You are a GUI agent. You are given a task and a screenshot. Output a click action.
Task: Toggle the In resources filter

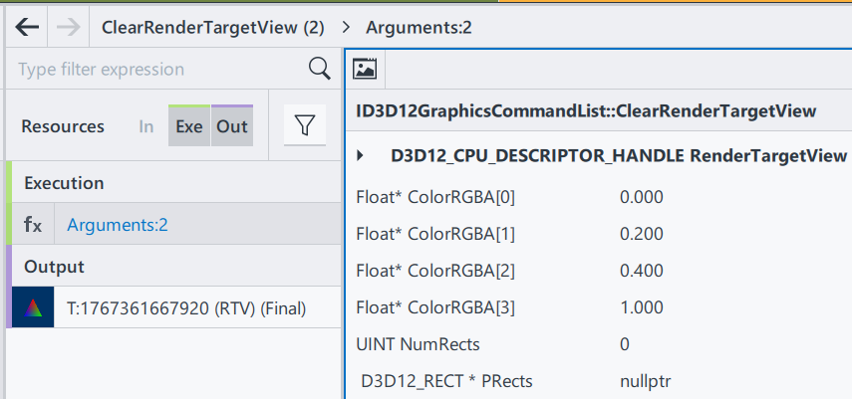tap(146, 126)
